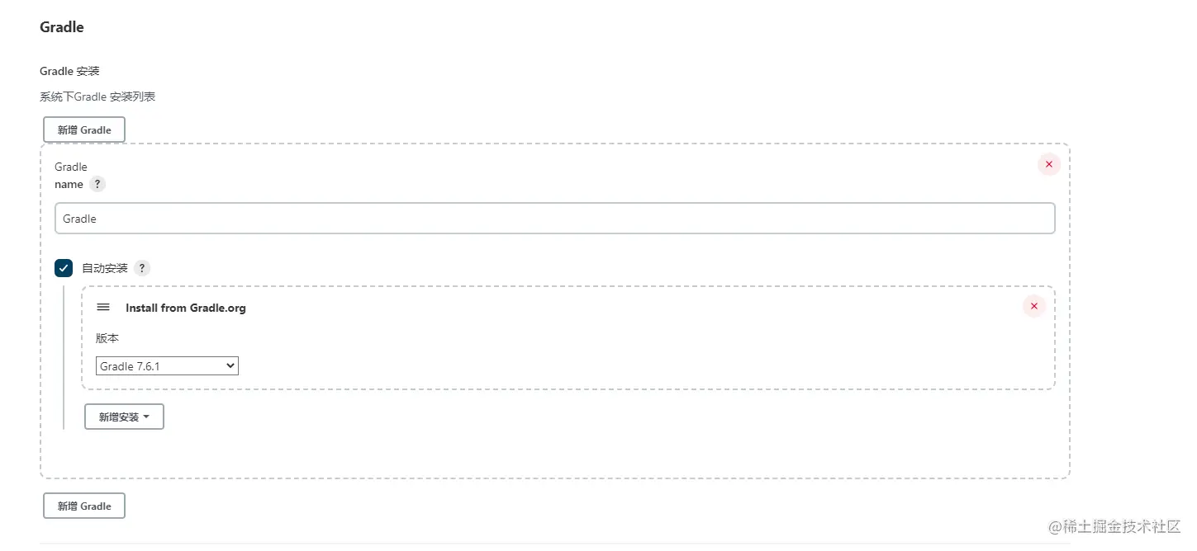Click the 稀土掘金技术社区 watermark
1197x551 pixels.
pyautogui.click(x=1114, y=526)
